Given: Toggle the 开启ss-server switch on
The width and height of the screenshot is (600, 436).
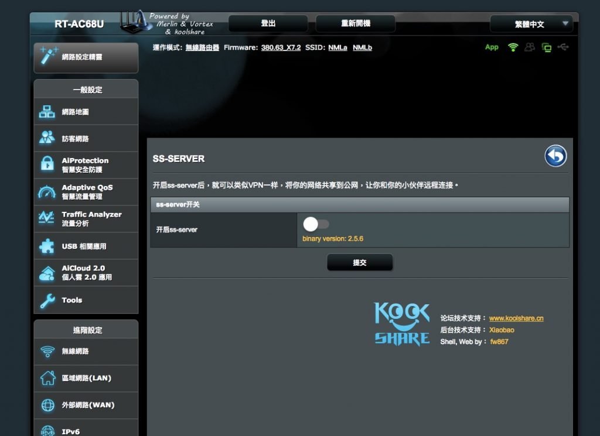Looking at the screenshot, I should pos(316,224).
